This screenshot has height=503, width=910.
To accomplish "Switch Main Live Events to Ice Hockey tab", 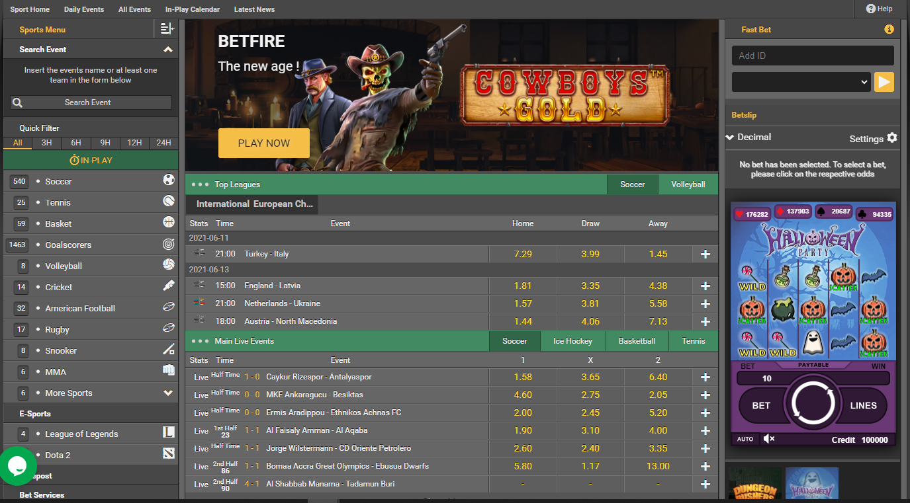I will [573, 341].
